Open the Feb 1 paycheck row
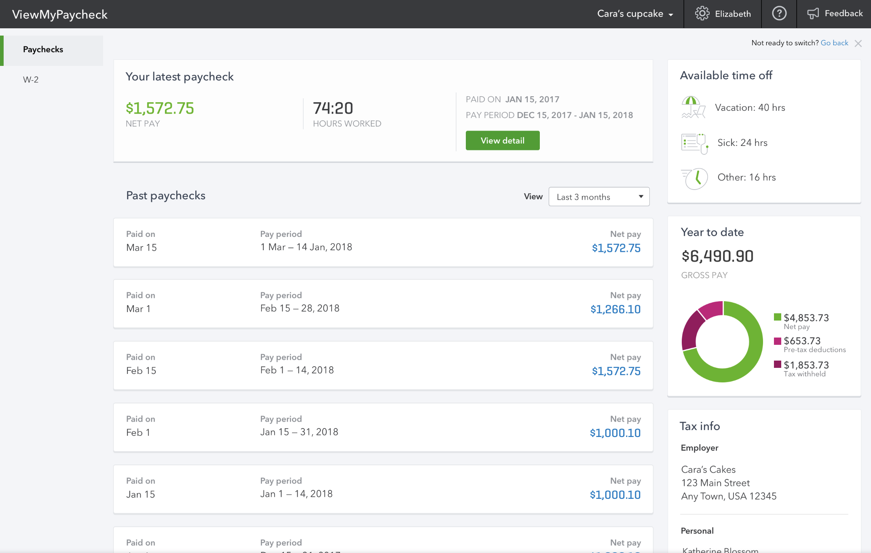Image resolution: width=871 pixels, height=553 pixels. 383,427
